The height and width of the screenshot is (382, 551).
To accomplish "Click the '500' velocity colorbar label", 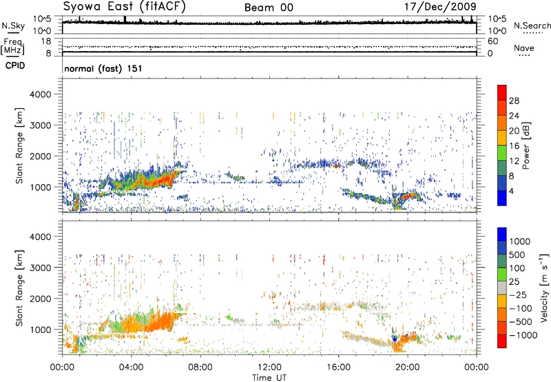I will point(517,254).
